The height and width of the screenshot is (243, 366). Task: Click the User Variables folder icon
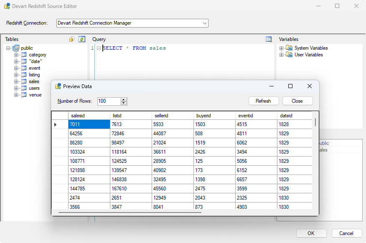289,55
